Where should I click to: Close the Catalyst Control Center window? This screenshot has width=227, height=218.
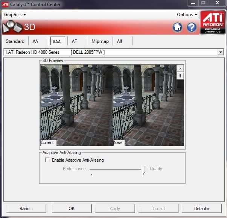click(x=217, y=3)
